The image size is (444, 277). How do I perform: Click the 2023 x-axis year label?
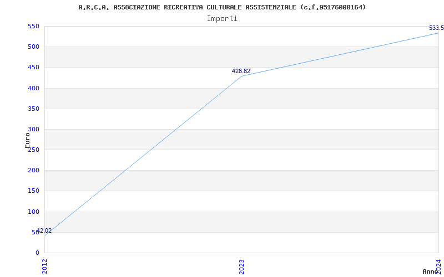[x=241, y=266]
